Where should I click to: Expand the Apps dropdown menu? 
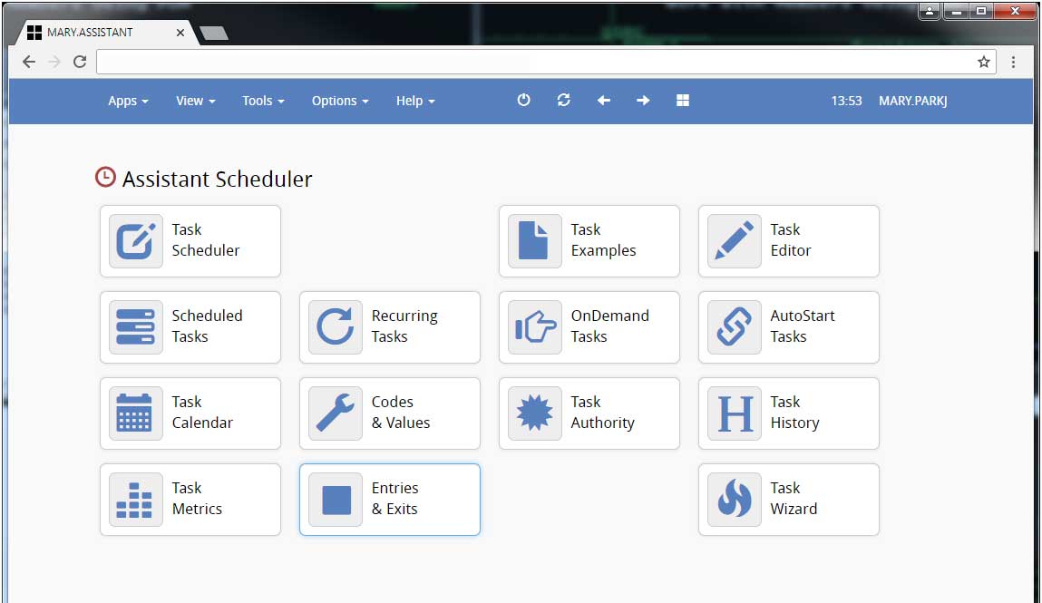[128, 101]
